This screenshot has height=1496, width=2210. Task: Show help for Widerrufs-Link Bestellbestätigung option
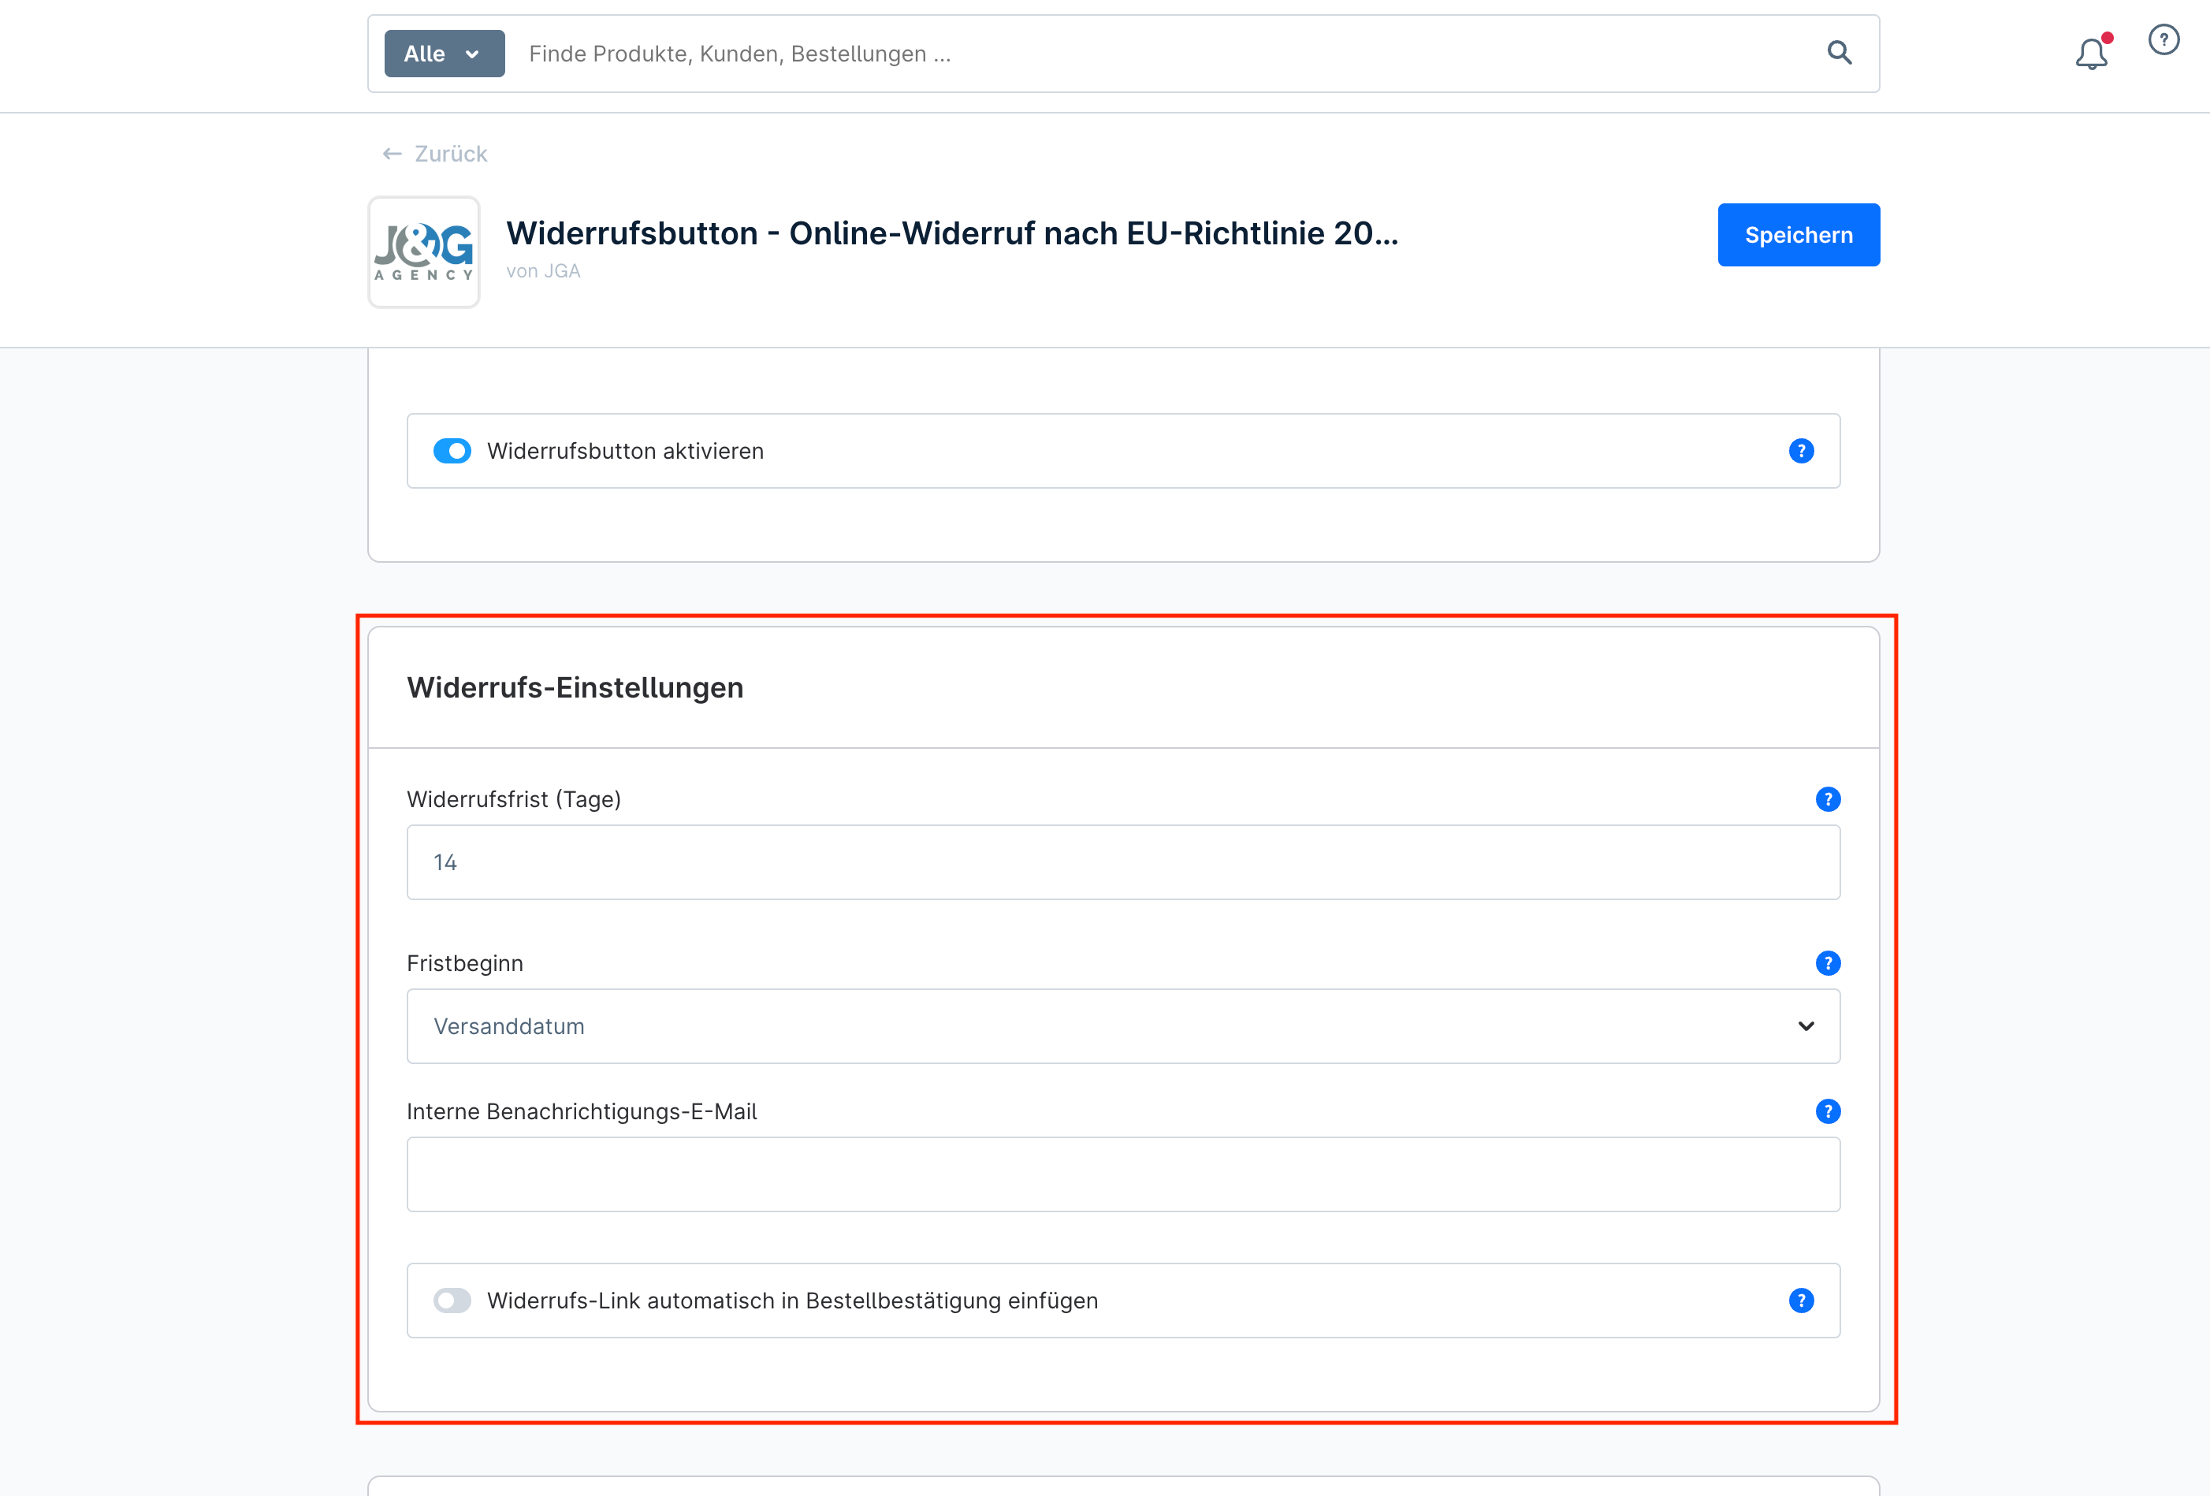(1800, 1300)
